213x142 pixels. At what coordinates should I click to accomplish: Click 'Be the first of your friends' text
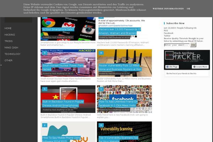181,73
